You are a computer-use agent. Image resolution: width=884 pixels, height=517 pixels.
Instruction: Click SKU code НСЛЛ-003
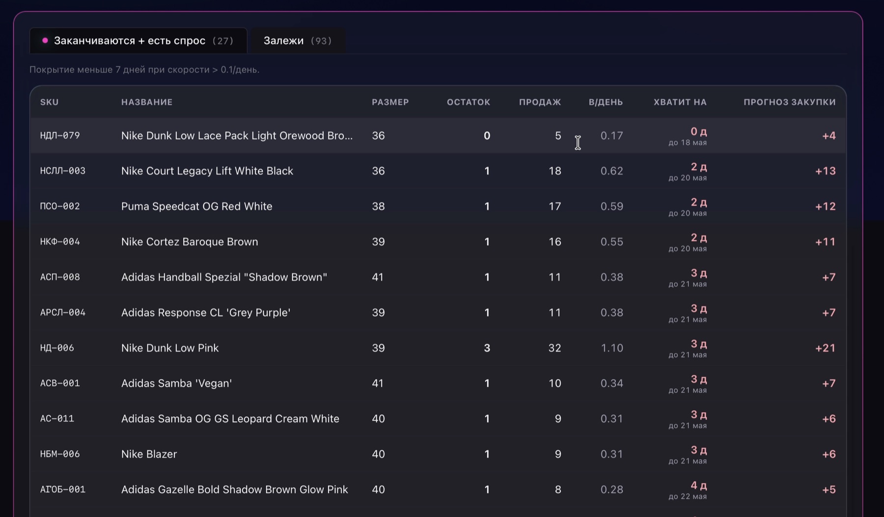(63, 171)
